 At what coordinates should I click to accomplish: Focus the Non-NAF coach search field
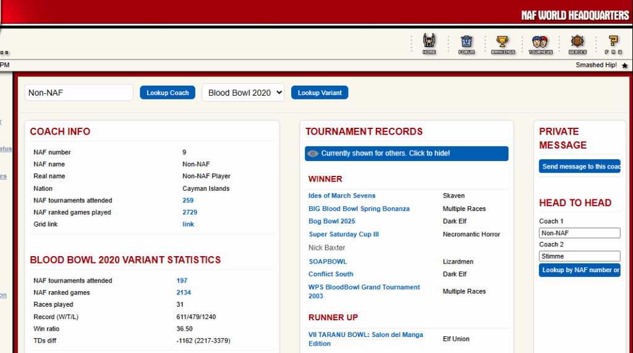[x=79, y=93]
